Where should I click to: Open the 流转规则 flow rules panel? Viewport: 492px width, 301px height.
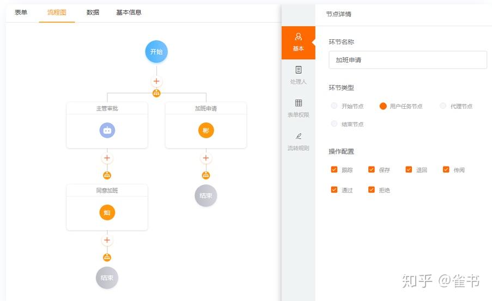coord(299,142)
